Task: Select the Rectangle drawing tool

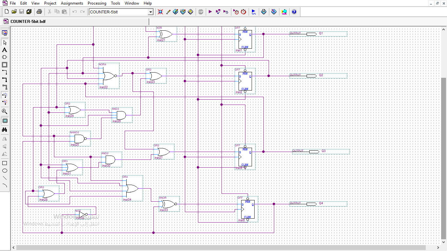Action: (5, 163)
